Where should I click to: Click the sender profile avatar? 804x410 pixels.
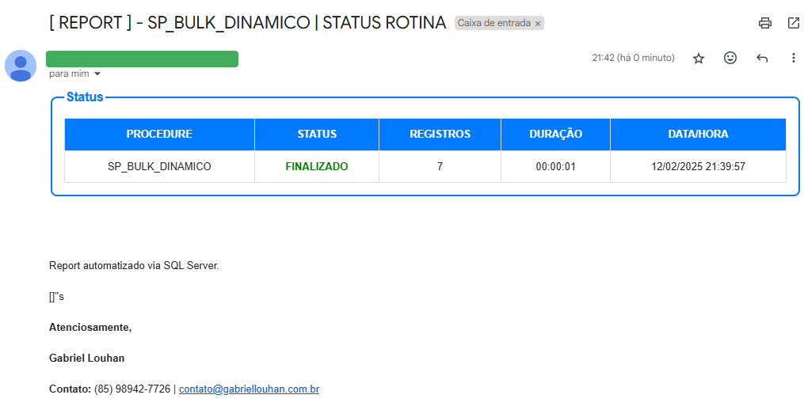click(21, 66)
